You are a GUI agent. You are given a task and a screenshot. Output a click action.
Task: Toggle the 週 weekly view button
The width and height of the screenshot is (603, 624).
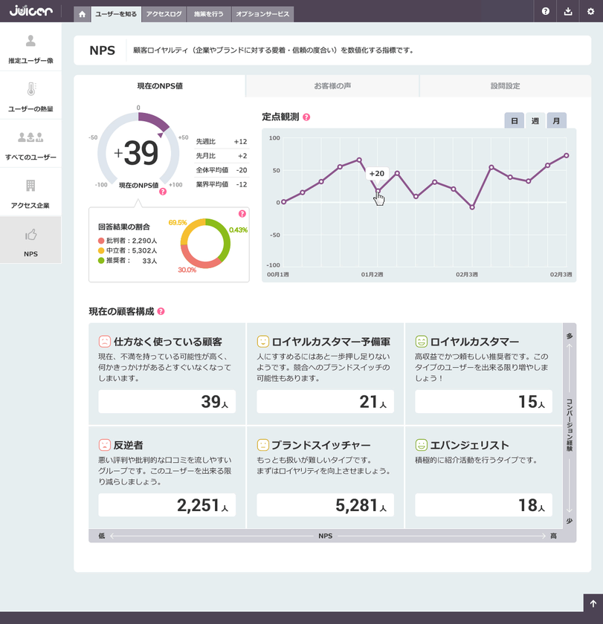[x=535, y=120]
